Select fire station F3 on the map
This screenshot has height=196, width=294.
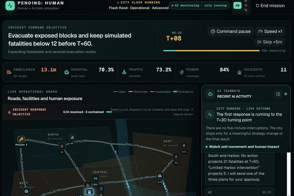176,157
